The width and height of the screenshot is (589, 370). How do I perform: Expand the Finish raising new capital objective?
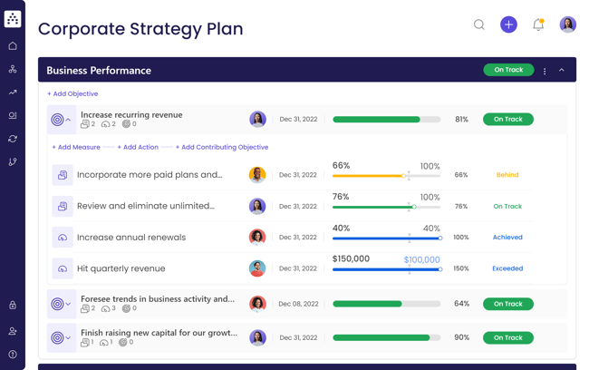click(x=68, y=337)
